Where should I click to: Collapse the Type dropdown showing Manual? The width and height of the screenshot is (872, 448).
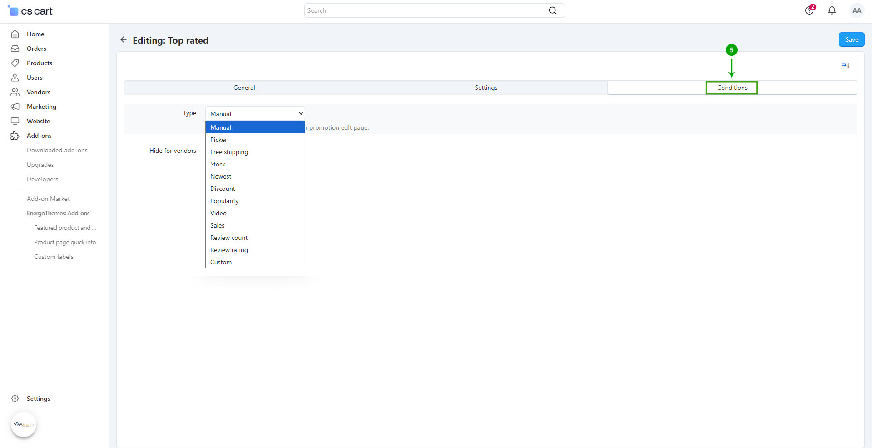255,114
